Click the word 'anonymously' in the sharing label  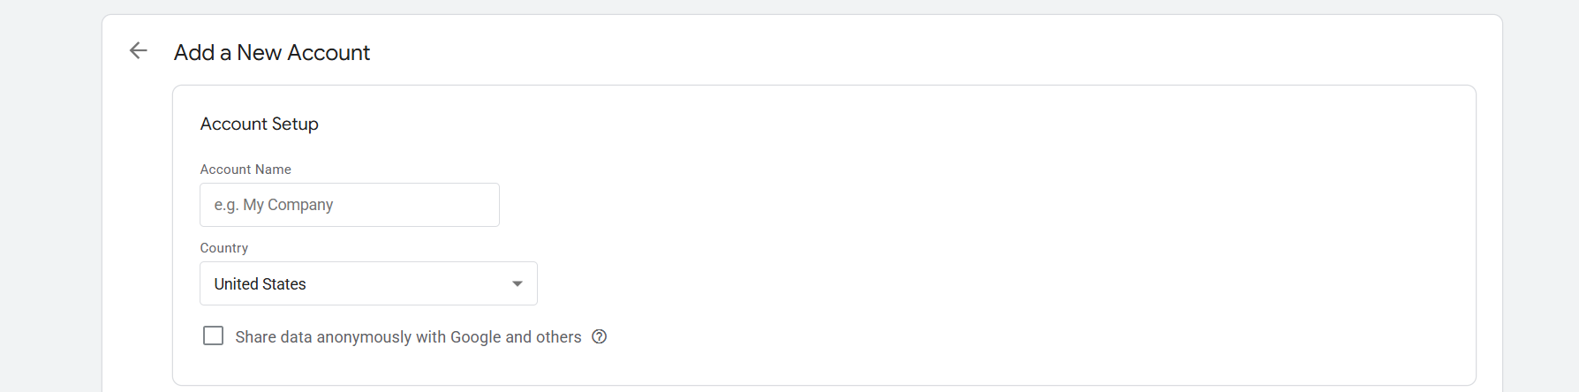click(364, 337)
